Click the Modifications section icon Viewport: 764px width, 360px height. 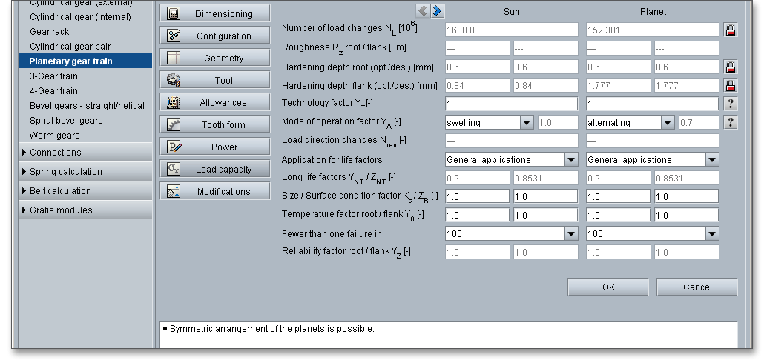(x=174, y=192)
